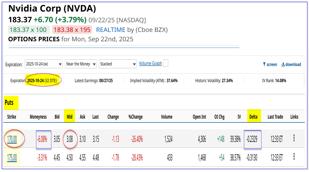Sort by the IV column header

pyautogui.click(x=239, y=117)
